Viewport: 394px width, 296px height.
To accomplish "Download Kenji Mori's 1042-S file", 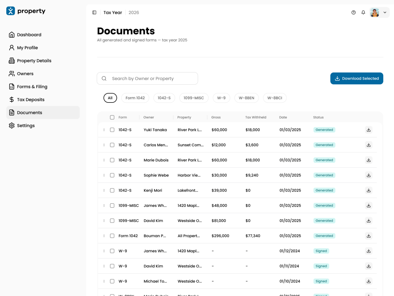I will tap(369, 190).
